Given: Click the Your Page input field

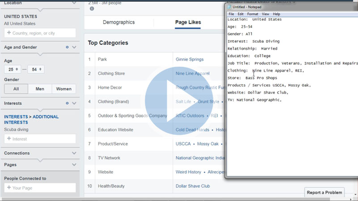Looking at the screenshot, I should (x=40, y=188).
